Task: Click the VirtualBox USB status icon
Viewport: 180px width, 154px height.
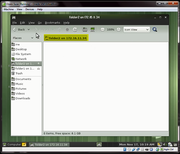Action: [x=134, y=149]
